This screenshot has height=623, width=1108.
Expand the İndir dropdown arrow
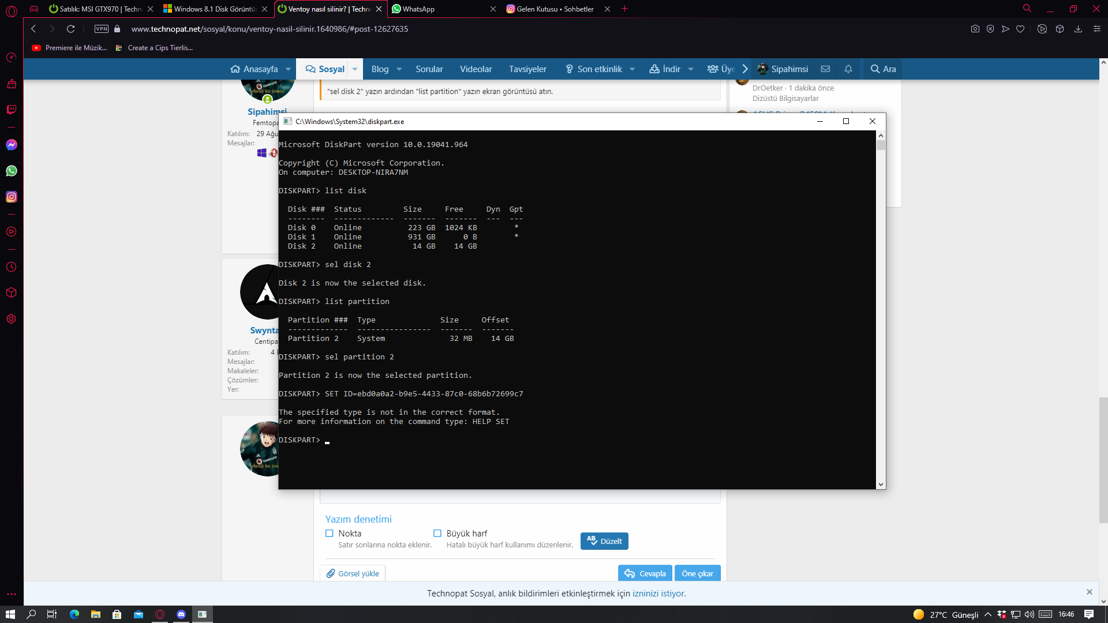691,69
